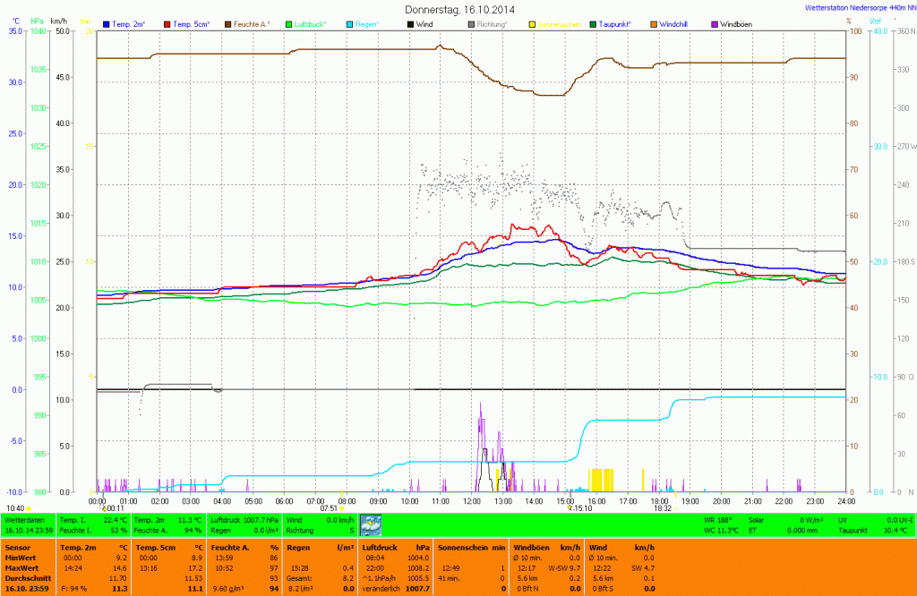
Task: Click the Wetterdaten label in the green bar
Action: tap(24, 519)
